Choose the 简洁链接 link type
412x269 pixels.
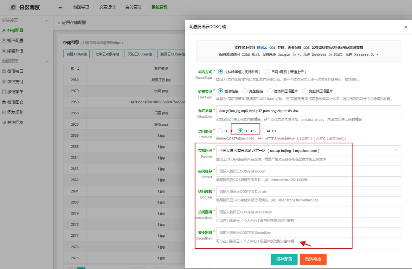click(x=221, y=91)
